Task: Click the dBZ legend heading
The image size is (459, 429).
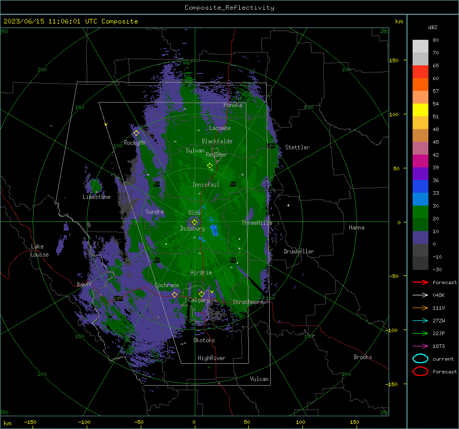Action: point(432,28)
